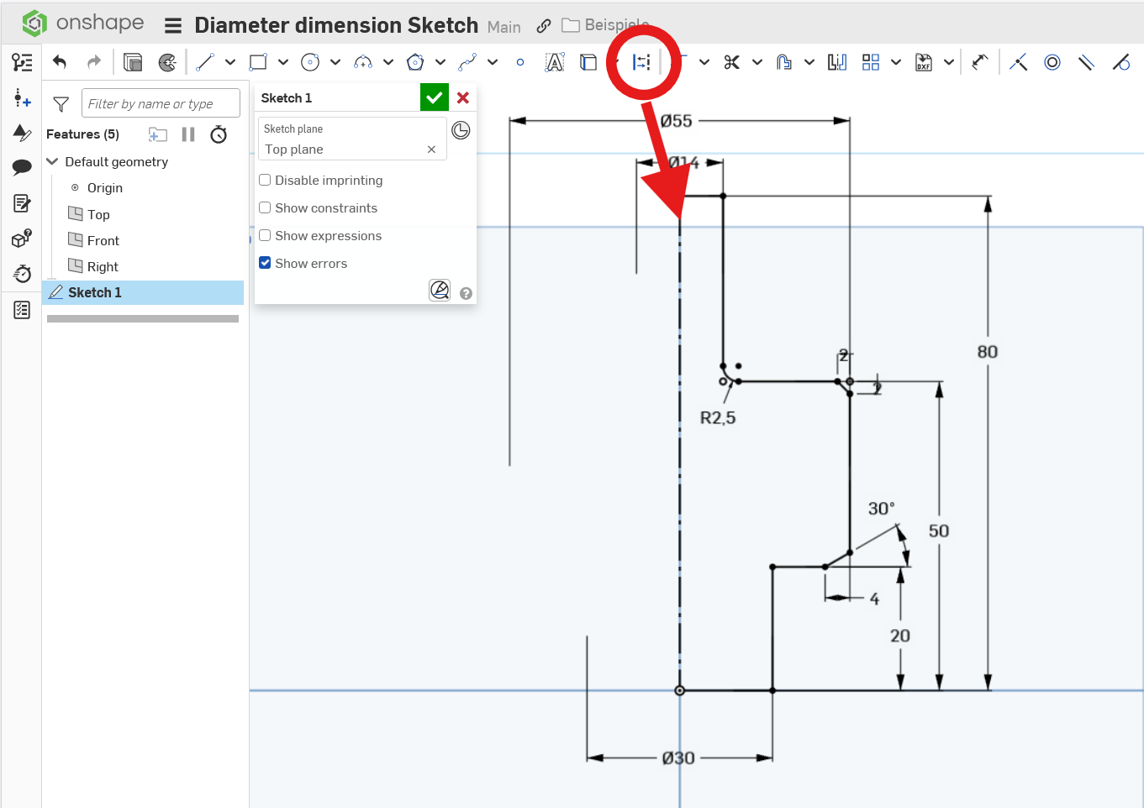This screenshot has height=808, width=1144.
Task: Select the Mirror tool
Action: (836, 62)
